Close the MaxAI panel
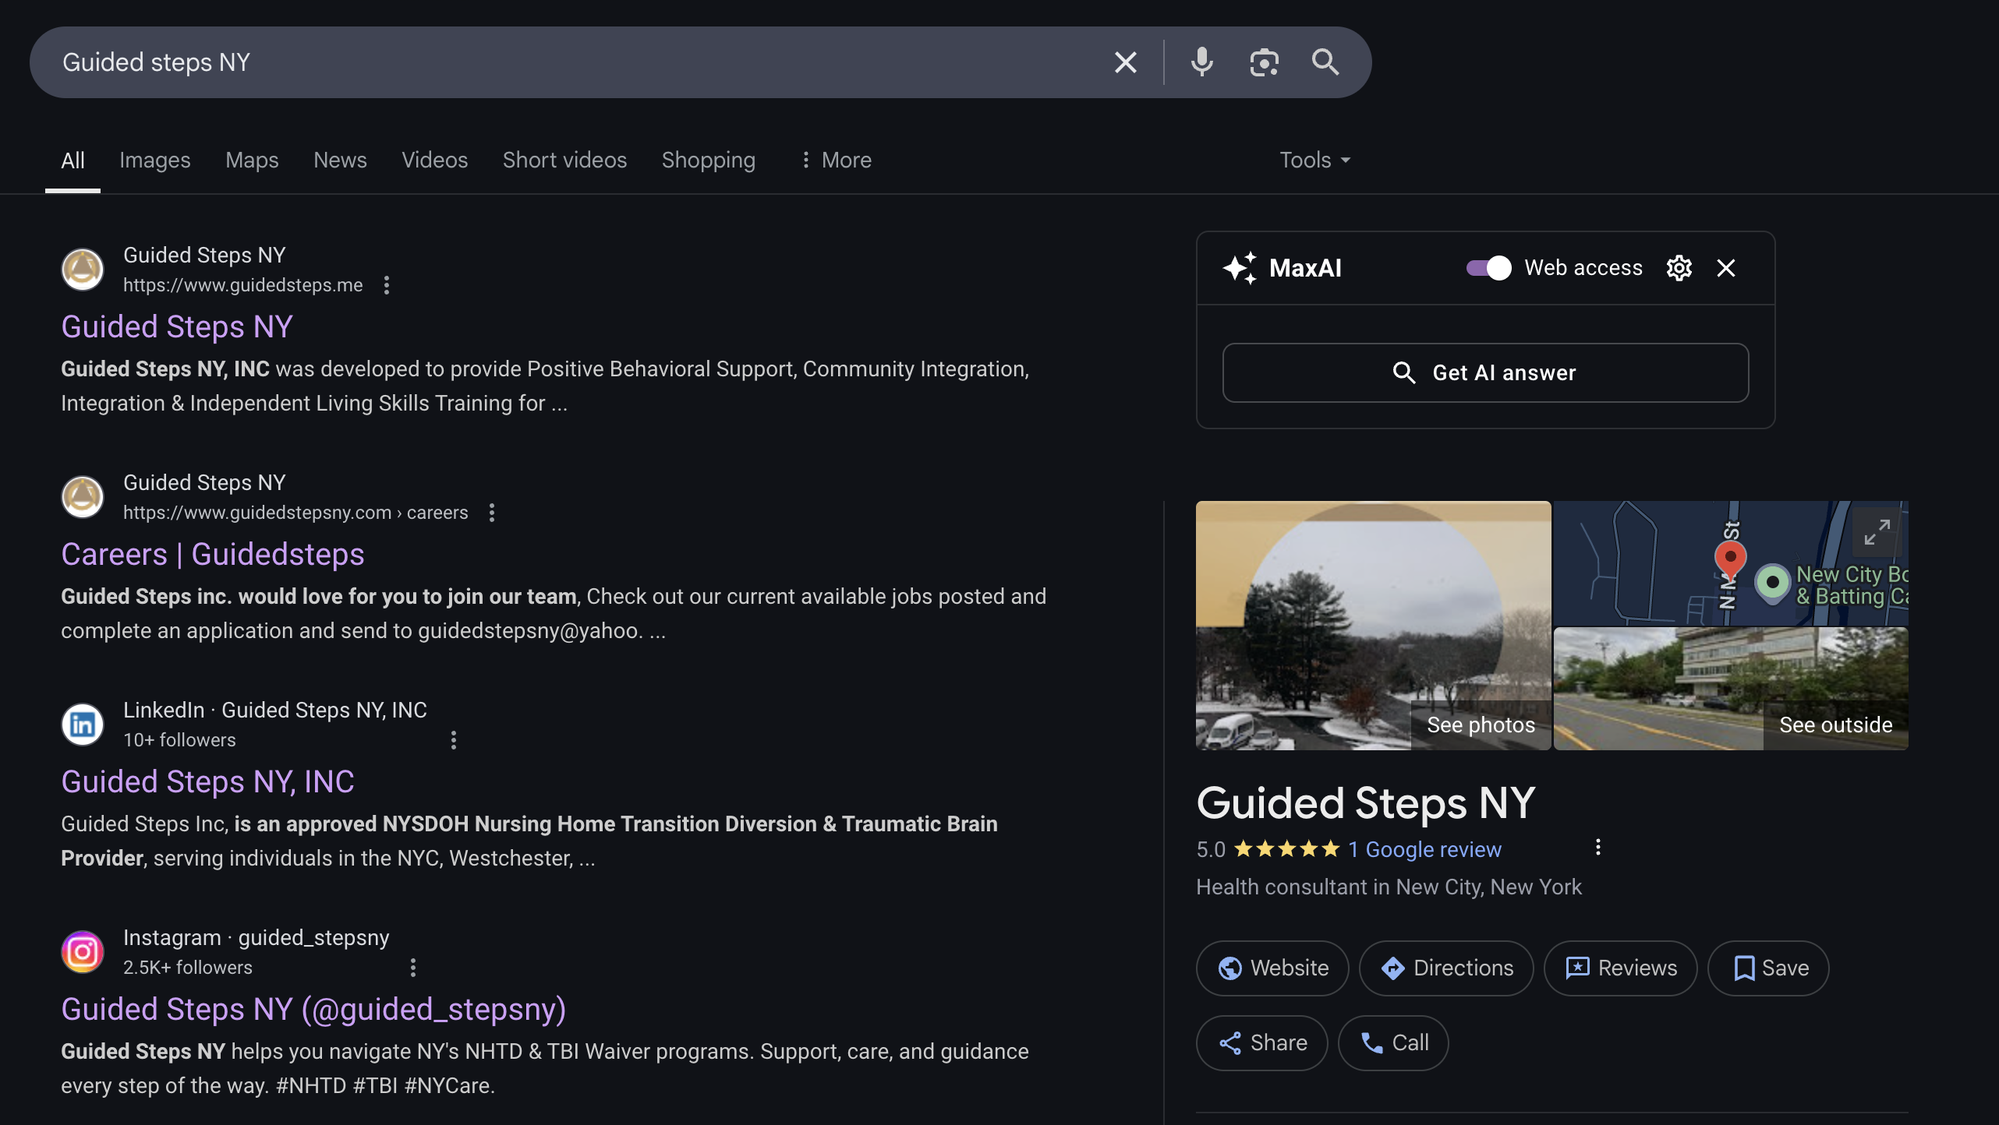Image resolution: width=1999 pixels, height=1125 pixels. (1726, 268)
